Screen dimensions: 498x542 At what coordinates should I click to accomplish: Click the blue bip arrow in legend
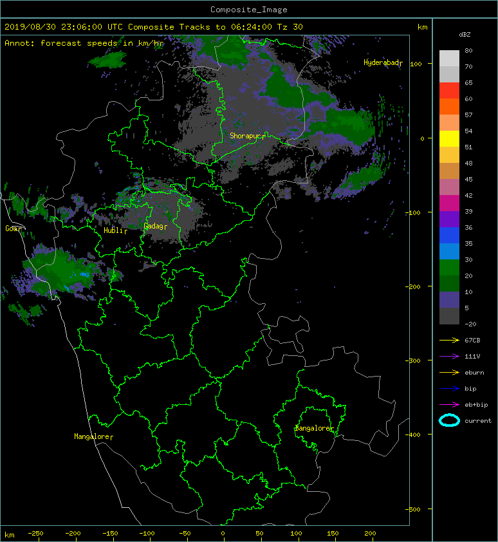[x=449, y=389]
